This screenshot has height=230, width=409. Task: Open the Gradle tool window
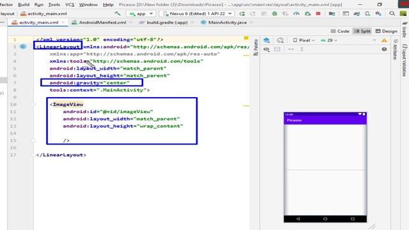405,29
